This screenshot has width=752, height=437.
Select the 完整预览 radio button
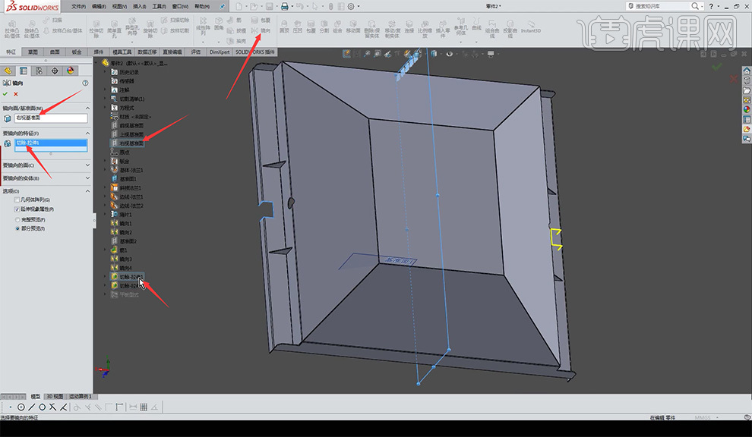(17, 219)
